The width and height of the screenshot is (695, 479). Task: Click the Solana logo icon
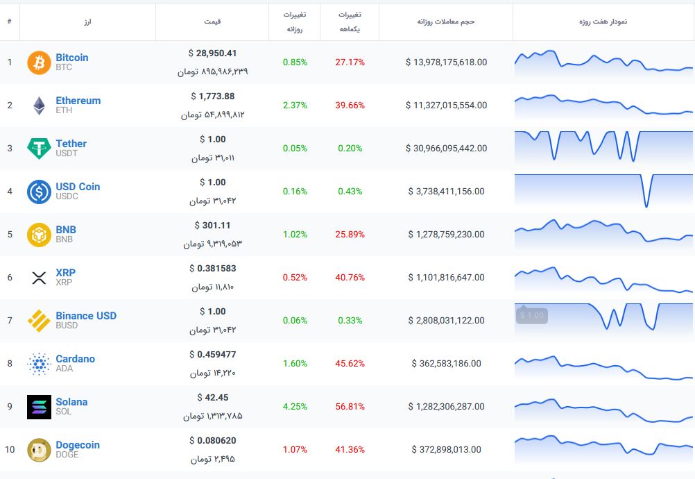pyautogui.click(x=39, y=407)
